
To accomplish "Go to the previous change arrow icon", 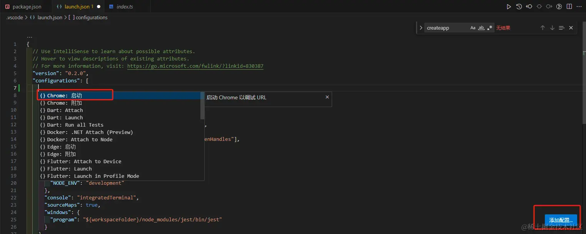I will point(529,7).
